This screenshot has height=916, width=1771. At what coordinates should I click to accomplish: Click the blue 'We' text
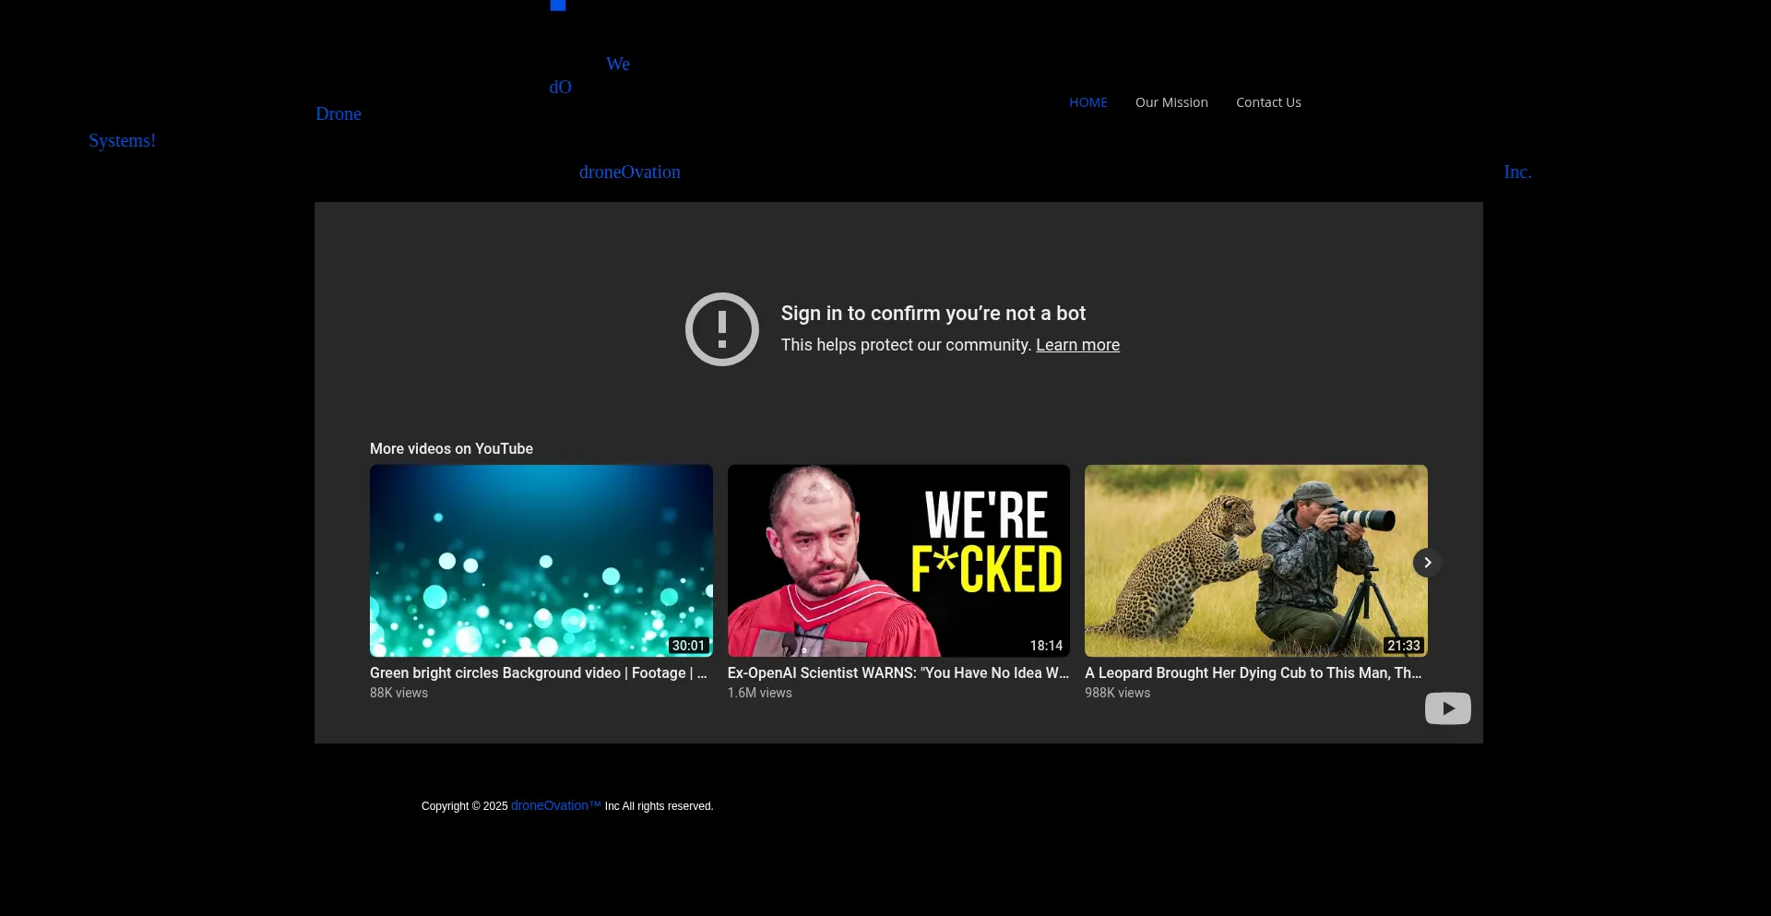click(618, 64)
